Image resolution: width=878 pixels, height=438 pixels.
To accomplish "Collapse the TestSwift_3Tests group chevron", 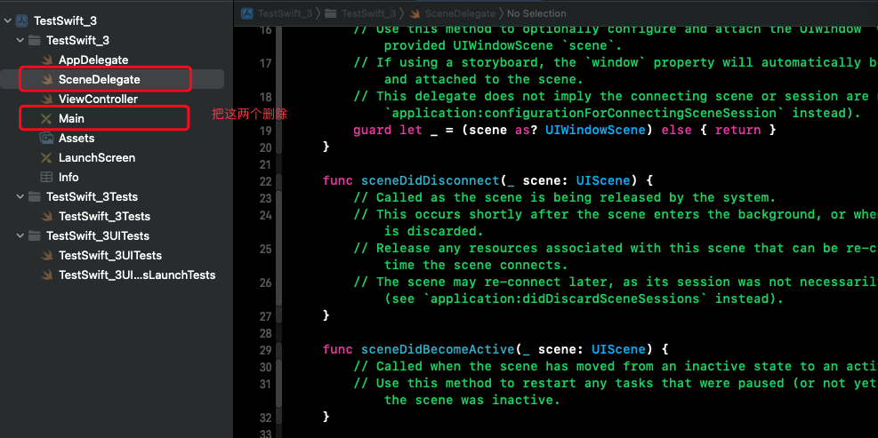I will 20,196.
